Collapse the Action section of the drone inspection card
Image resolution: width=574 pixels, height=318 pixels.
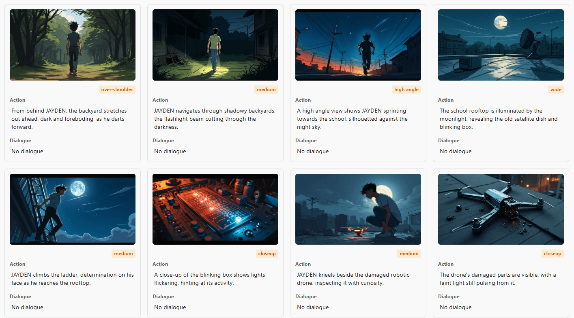(303, 264)
